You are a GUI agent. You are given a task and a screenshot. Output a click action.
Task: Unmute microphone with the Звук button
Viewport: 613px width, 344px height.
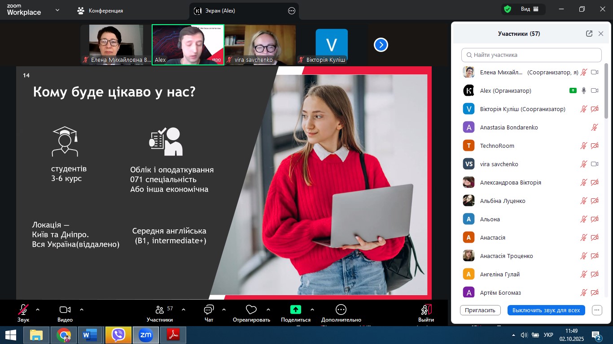23,310
